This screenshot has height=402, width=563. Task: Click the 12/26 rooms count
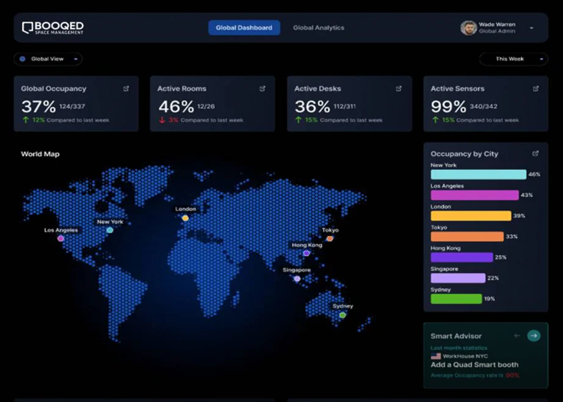tap(206, 106)
